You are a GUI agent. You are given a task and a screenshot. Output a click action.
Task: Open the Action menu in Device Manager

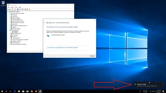12,7
